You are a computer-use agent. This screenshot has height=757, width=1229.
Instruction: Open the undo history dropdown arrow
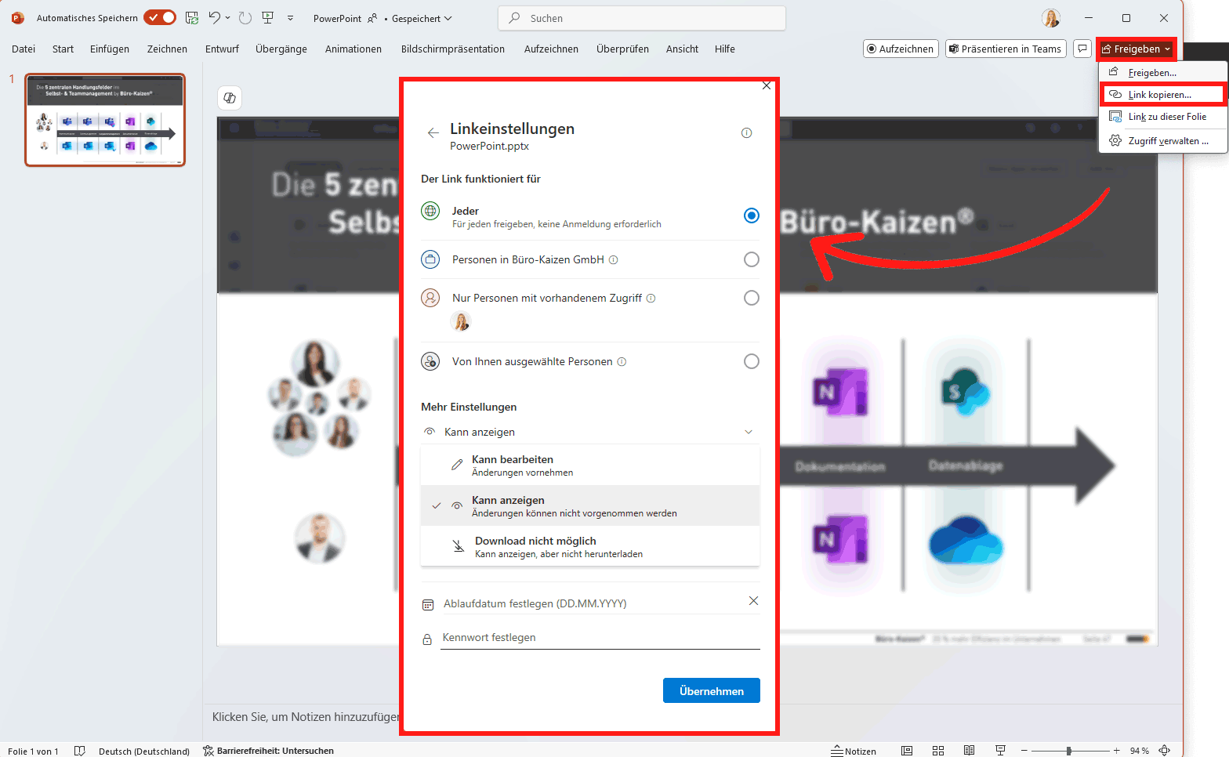(x=228, y=17)
